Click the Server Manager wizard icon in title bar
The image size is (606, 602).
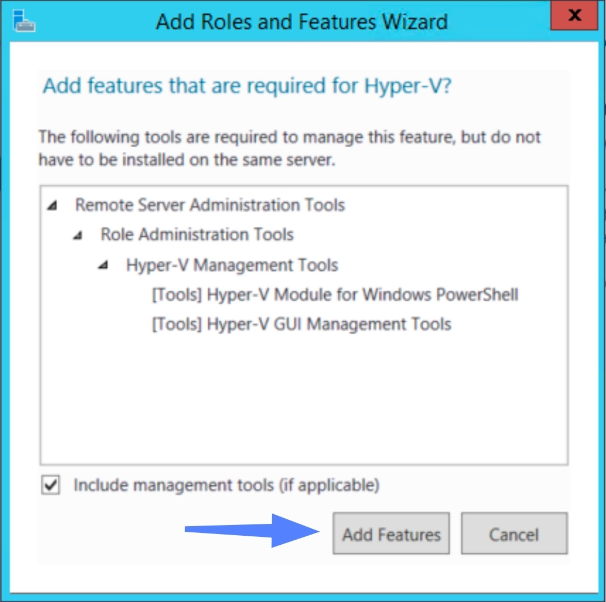coord(24,21)
